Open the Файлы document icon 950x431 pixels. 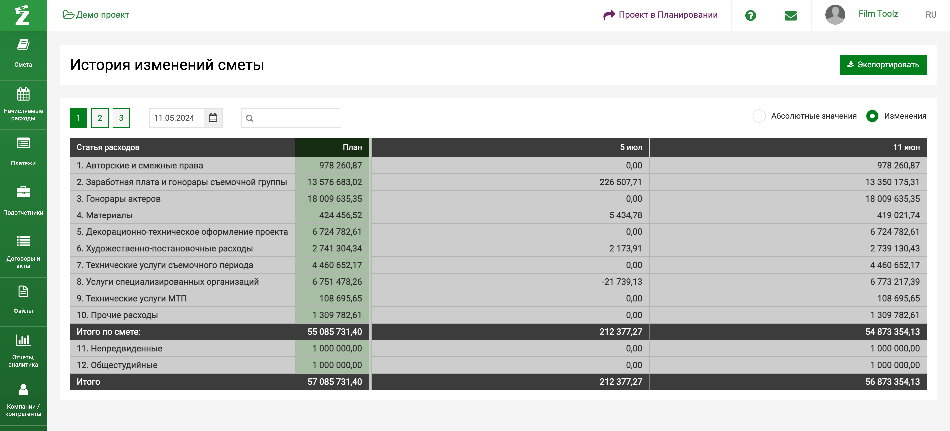click(x=23, y=291)
